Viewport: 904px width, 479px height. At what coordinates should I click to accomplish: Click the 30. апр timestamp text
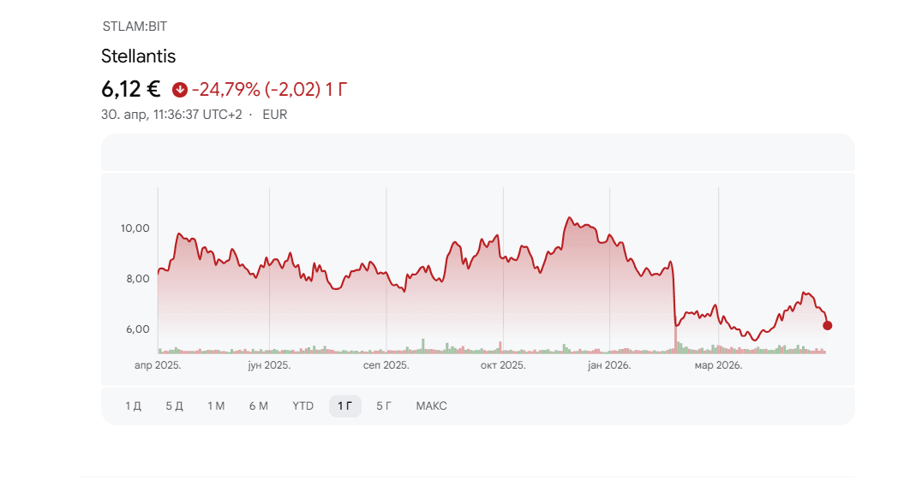coord(171,115)
